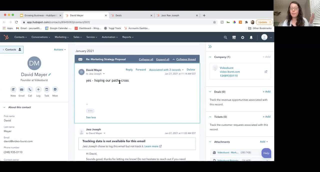Viewport: 320px width, 172px height.
Task: Add a ticket with + Add
Action: tap(266, 117)
